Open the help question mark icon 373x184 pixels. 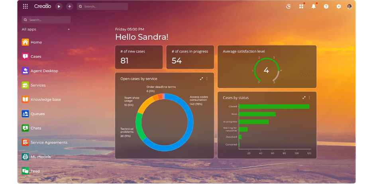pyautogui.click(x=326, y=6)
